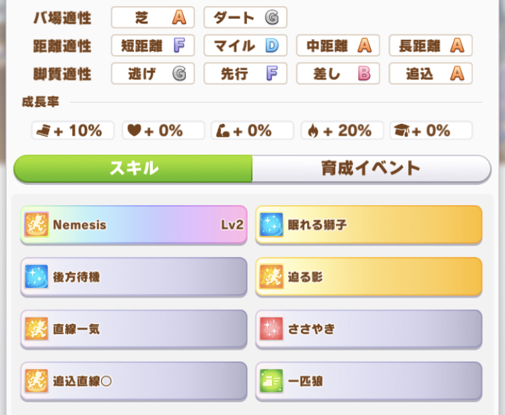Select the green 一匹狼 skill icon

(271, 381)
